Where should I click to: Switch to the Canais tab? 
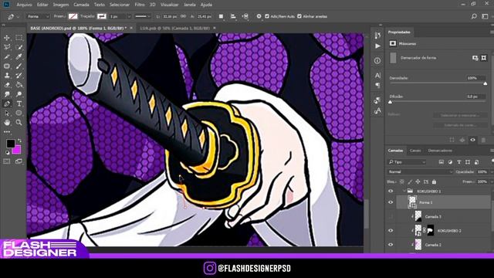click(x=415, y=151)
